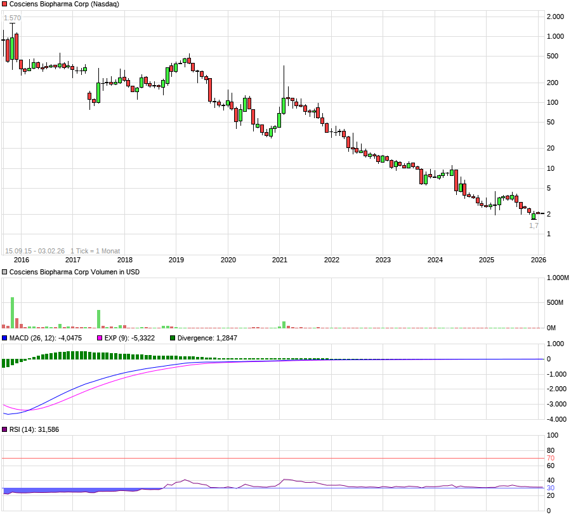This screenshot has width=571, height=517.
Task: Select the 2021 year label on time axis
Action: tap(280, 260)
